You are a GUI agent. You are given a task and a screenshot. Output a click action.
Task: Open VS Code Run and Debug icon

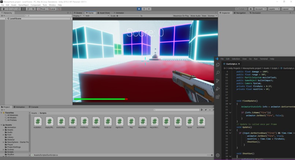click(218, 89)
